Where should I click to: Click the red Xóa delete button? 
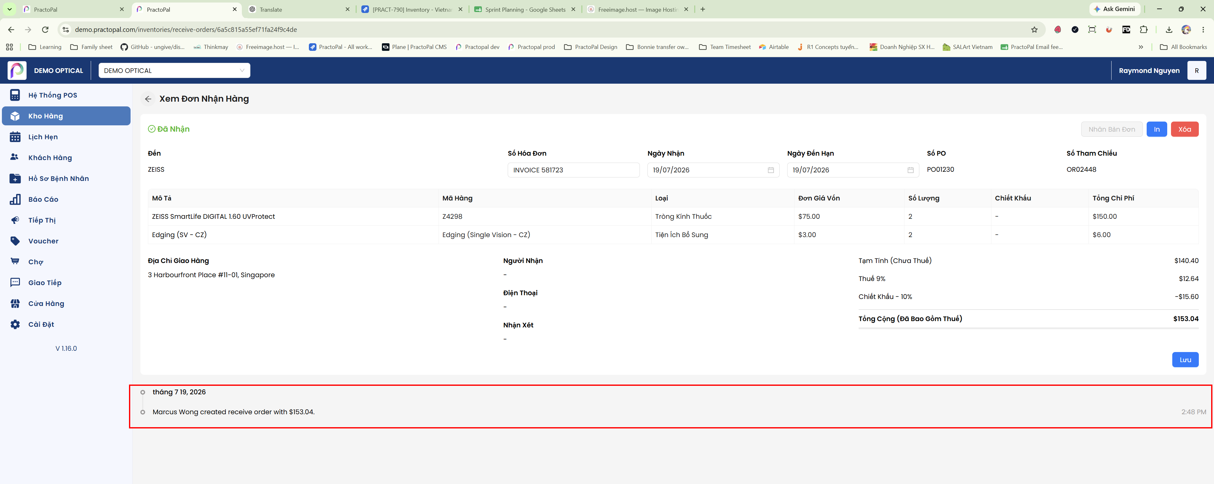tap(1184, 129)
